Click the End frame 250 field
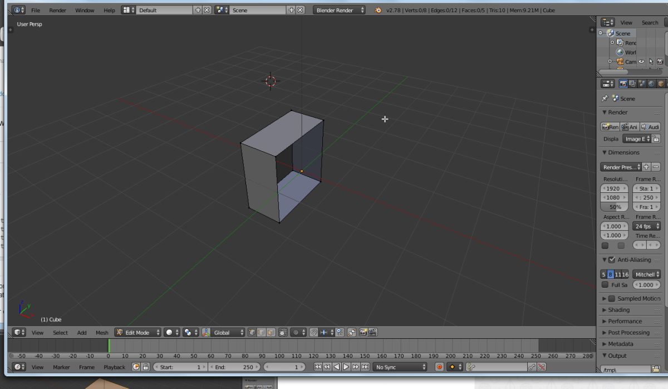This screenshot has width=668, height=389. pos(234,367)
